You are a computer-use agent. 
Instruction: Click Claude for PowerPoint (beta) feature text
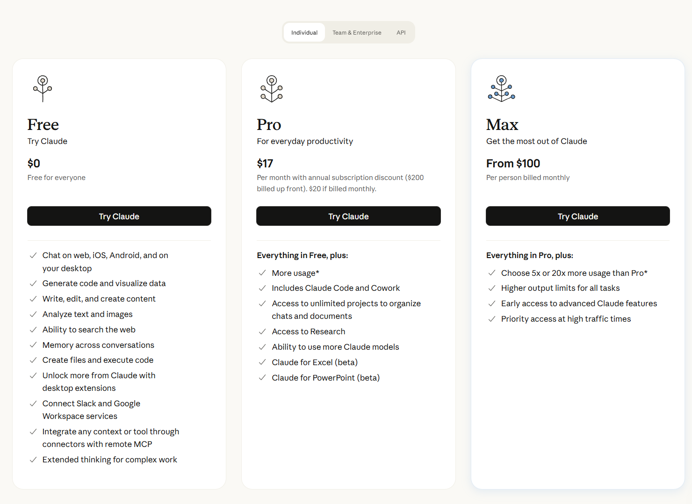click(x=326, y=378)
